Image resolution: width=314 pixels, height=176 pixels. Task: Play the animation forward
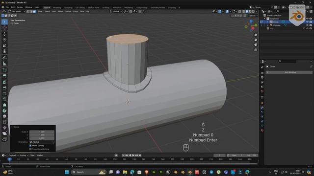click(x=133, y=155)
